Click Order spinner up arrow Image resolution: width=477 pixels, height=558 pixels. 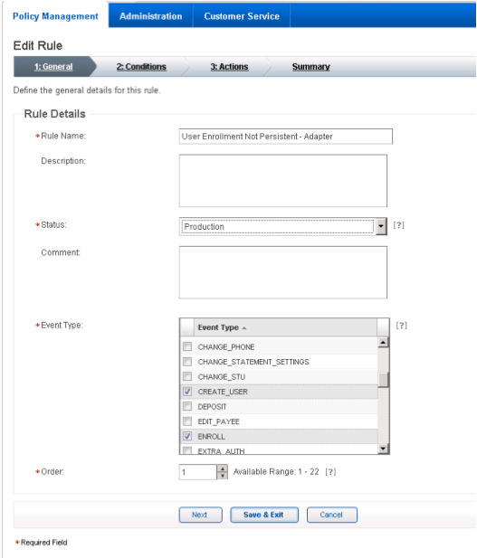coord(223,468)
